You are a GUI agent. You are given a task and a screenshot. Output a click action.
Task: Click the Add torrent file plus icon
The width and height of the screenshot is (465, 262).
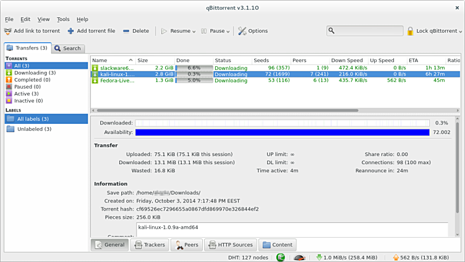tap(71, 31)
